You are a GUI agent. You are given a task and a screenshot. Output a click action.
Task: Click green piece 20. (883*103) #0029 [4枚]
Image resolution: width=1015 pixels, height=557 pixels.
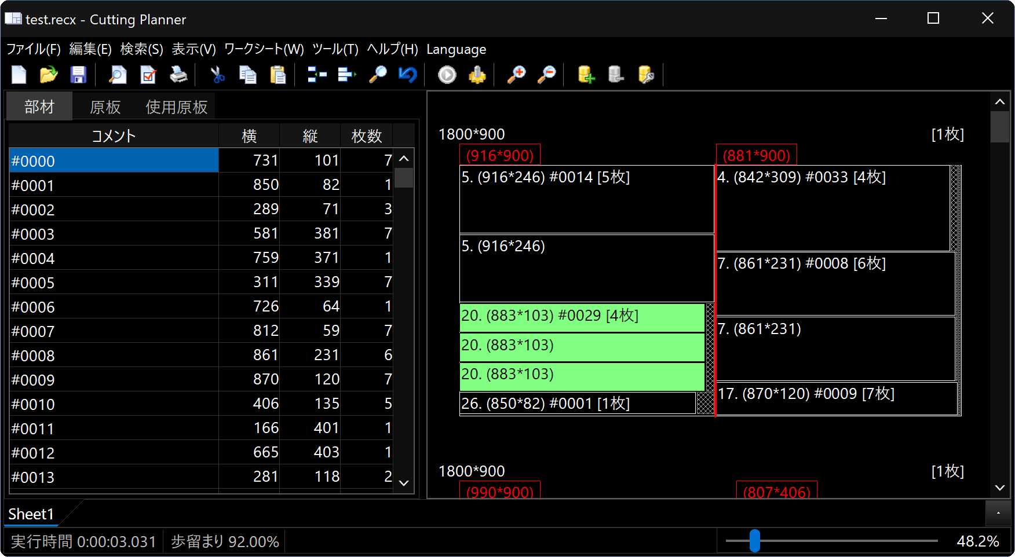point(582,318)
